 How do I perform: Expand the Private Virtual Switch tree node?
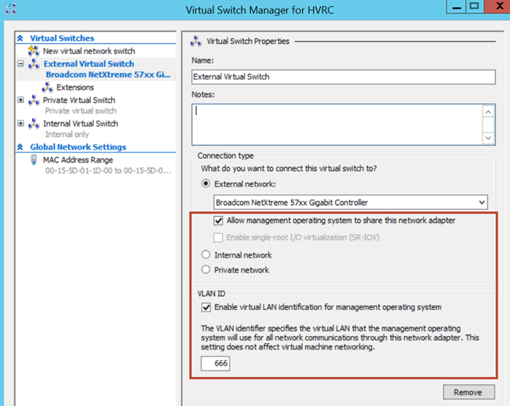pyautogui.click(x=21, y=100)
